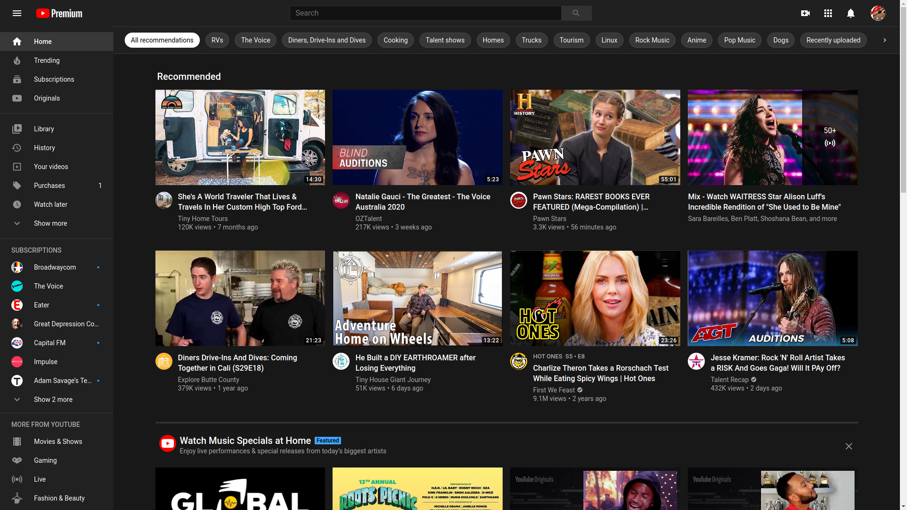Open the YouTube apps grid icon

[828, 13]
